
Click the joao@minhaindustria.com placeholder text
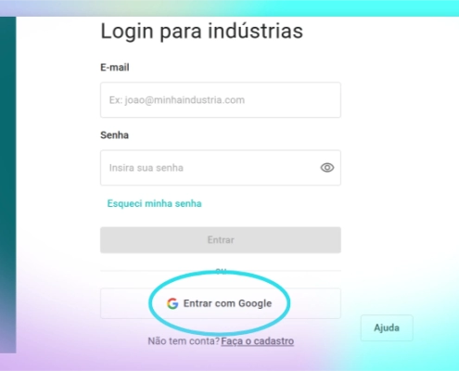(185, 100)
